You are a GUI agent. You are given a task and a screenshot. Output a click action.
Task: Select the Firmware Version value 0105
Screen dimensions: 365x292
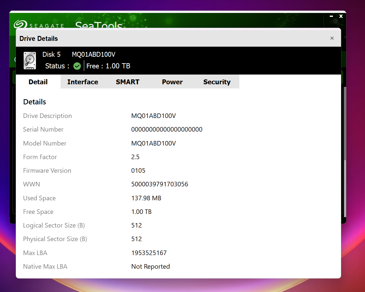pos(138,171)
